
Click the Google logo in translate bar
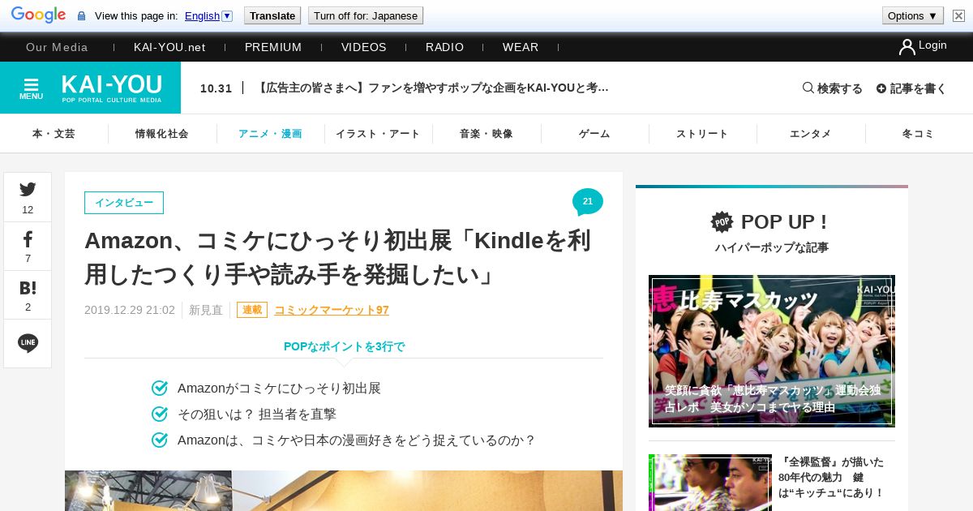[x=38, y=15]
